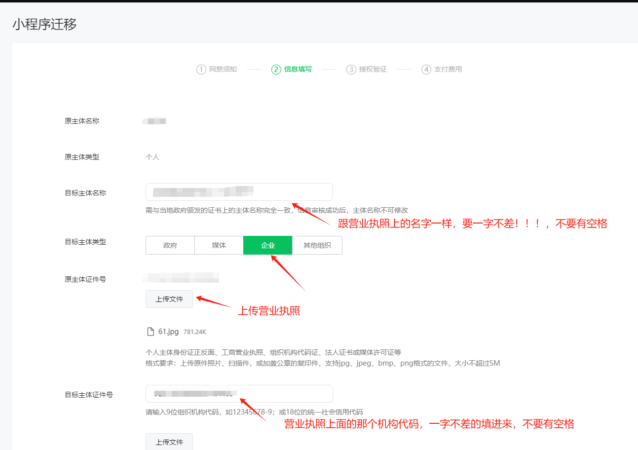Click the green step 2 circle icon
The width and height of the screenshot is (638, 450).
click(x=276, y=70)
